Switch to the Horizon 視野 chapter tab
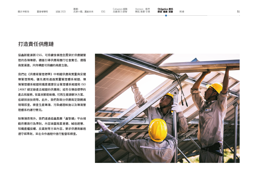This screenshot has width=258, height=190. tap(142, 10)
